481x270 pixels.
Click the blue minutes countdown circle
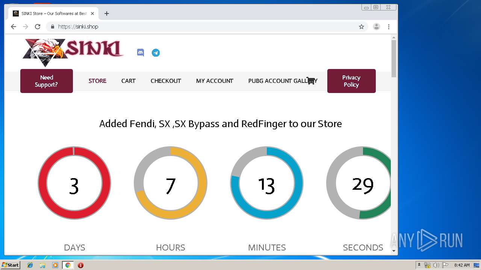267,183
